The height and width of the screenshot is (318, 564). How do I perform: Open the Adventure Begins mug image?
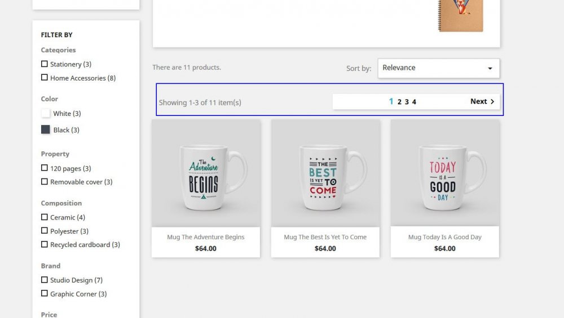click(206, 173)
